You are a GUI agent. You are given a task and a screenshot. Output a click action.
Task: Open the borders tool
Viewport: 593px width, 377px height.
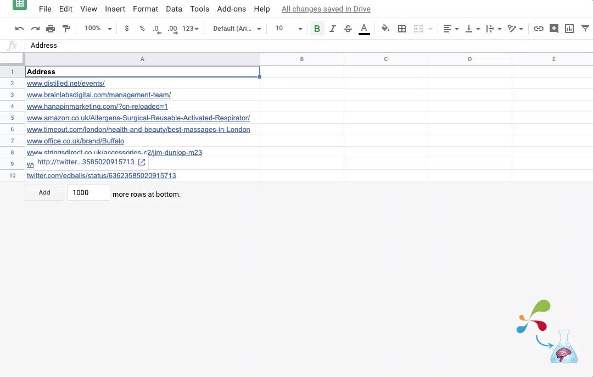coord(401,29)
